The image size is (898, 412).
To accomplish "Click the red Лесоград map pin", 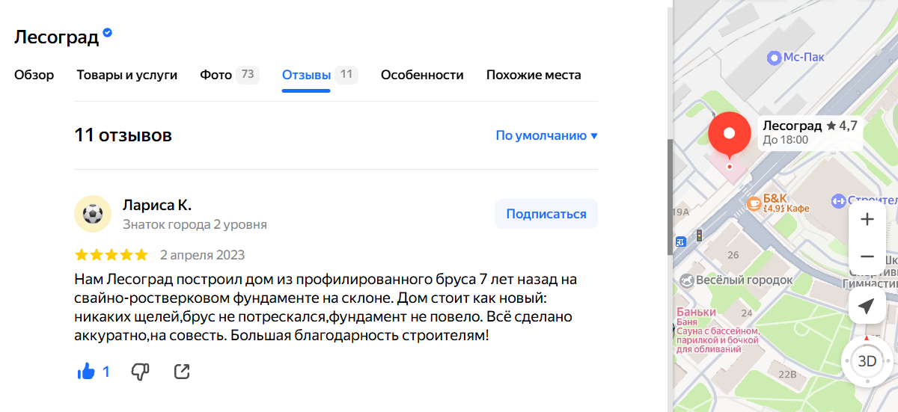I will tap(730, 135).
